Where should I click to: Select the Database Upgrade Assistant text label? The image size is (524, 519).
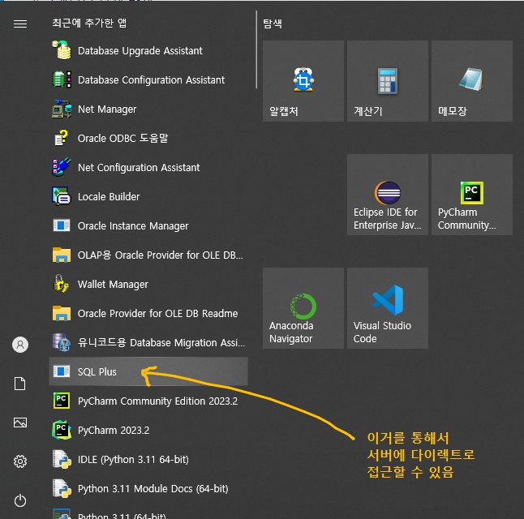point(140,51)
